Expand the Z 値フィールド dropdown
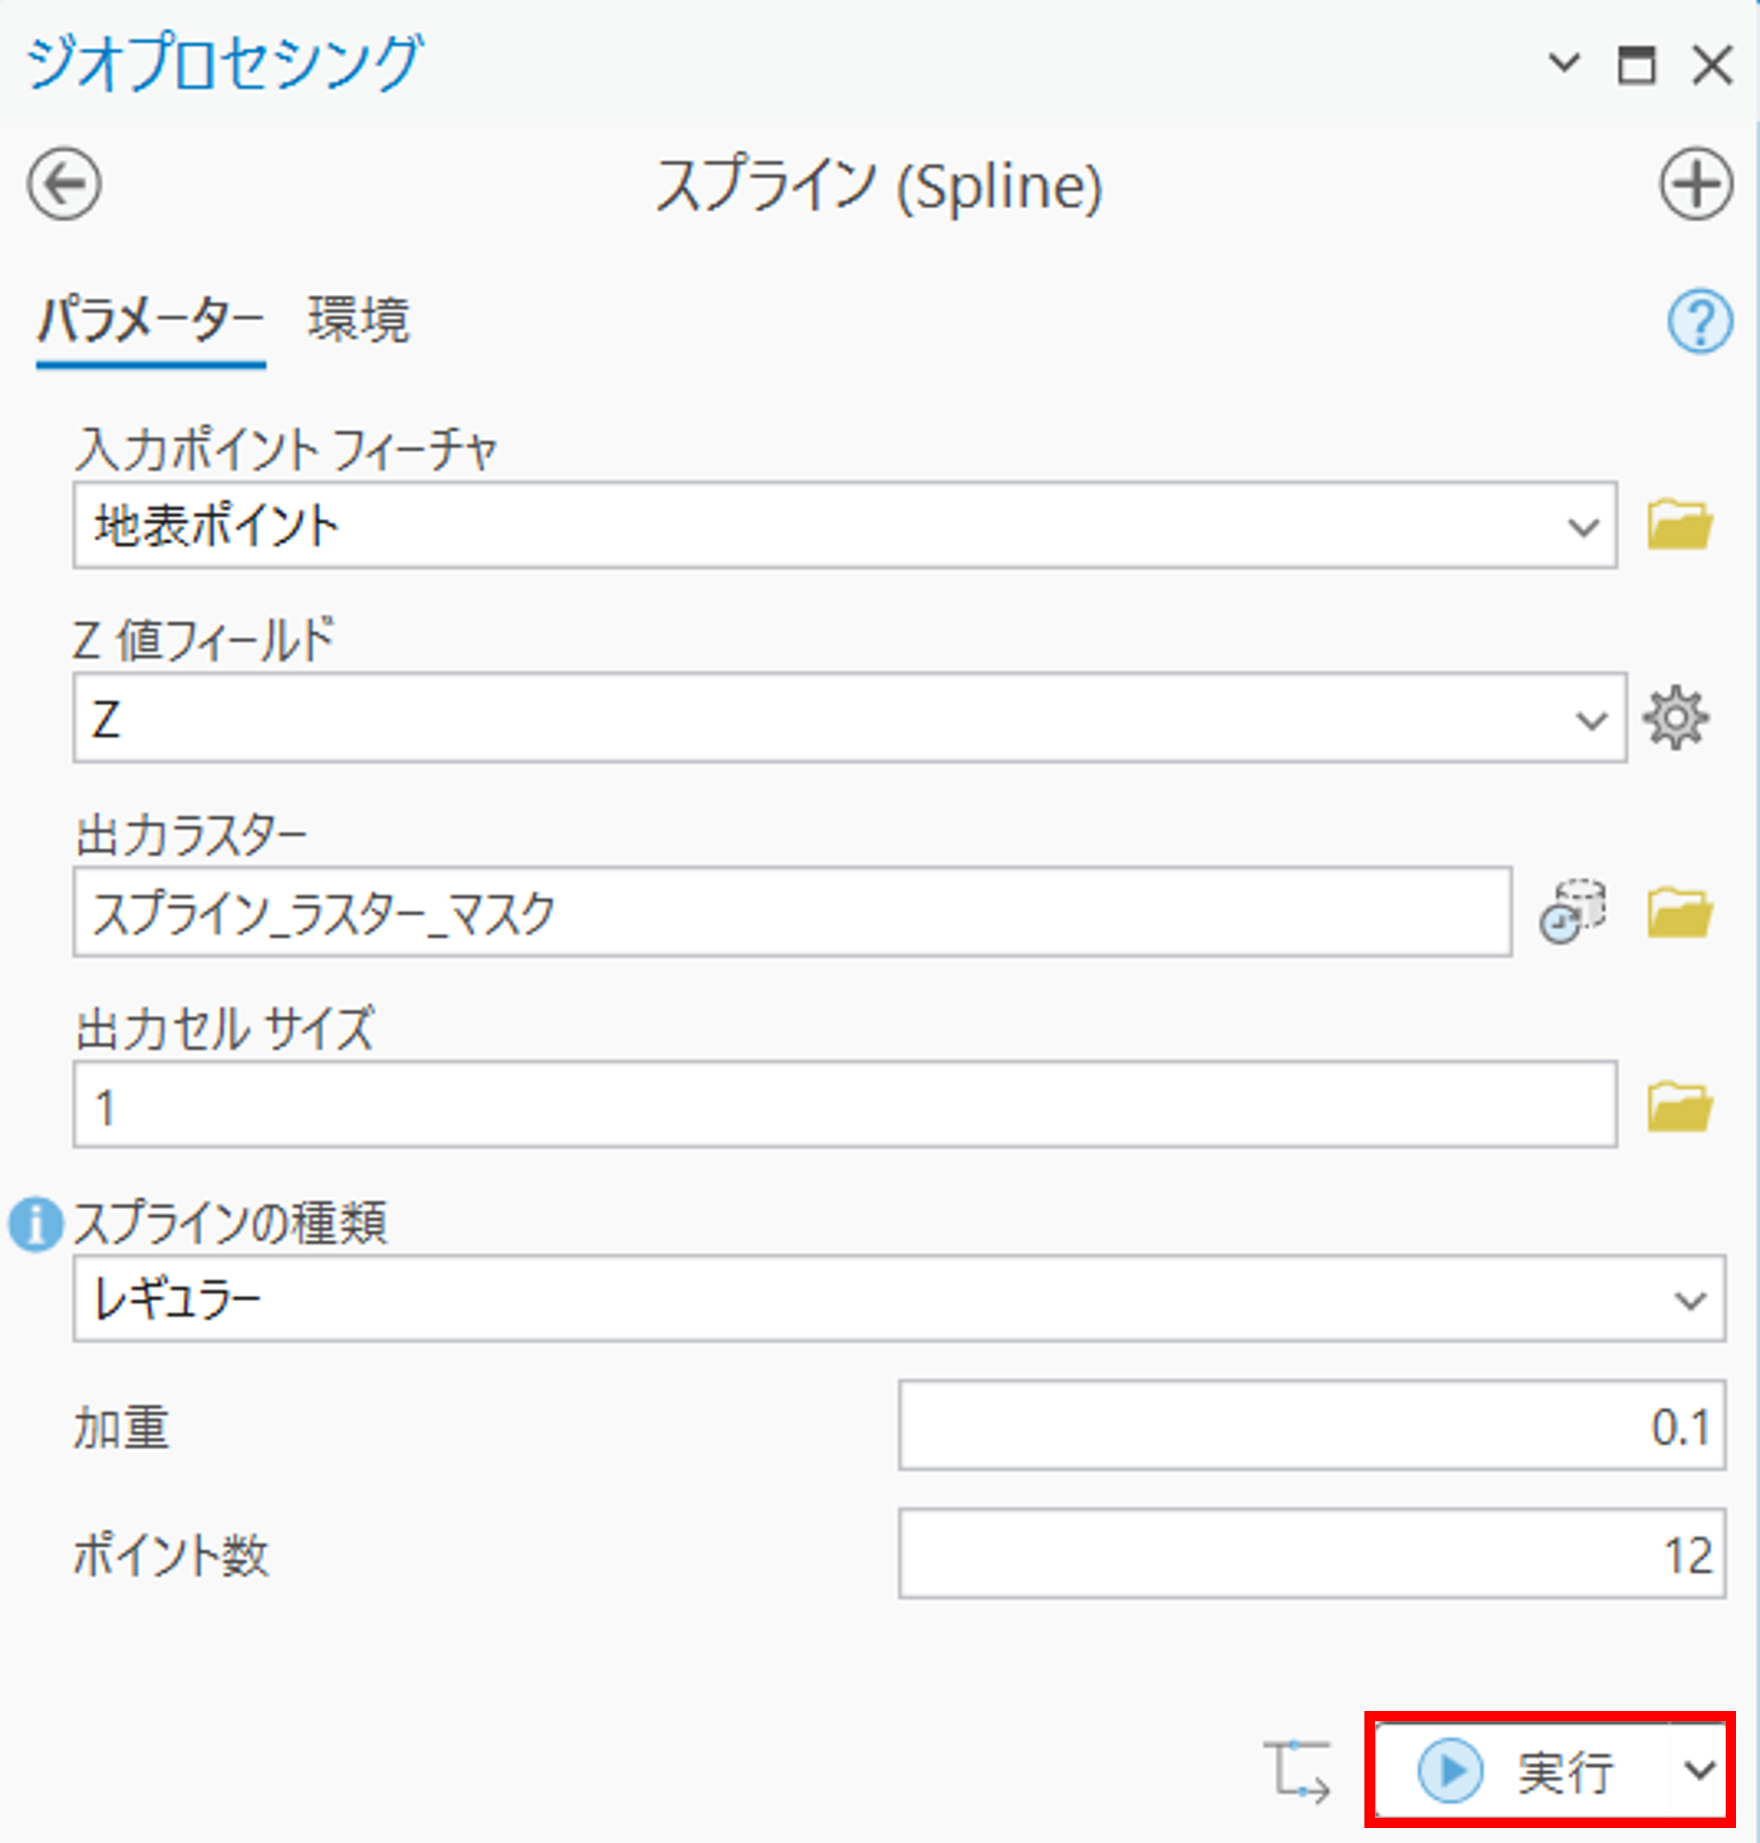 [x=1591, y=720]
